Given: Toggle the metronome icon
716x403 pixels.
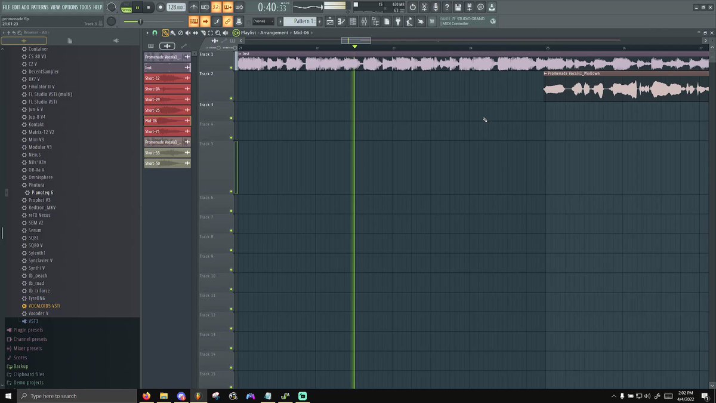Looking at the screenshot, I should (x=194, y=7).
